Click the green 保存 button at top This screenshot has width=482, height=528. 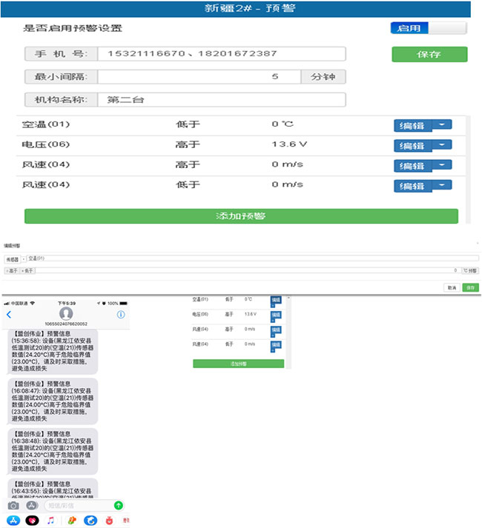click(x=429, y=54)
